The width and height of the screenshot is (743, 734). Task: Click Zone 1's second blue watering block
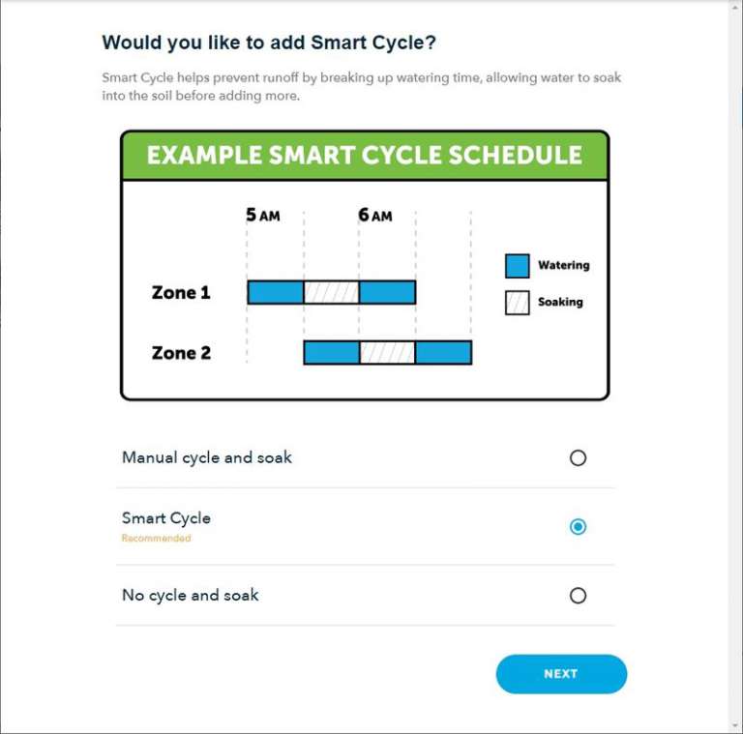(x=387, y=292)
